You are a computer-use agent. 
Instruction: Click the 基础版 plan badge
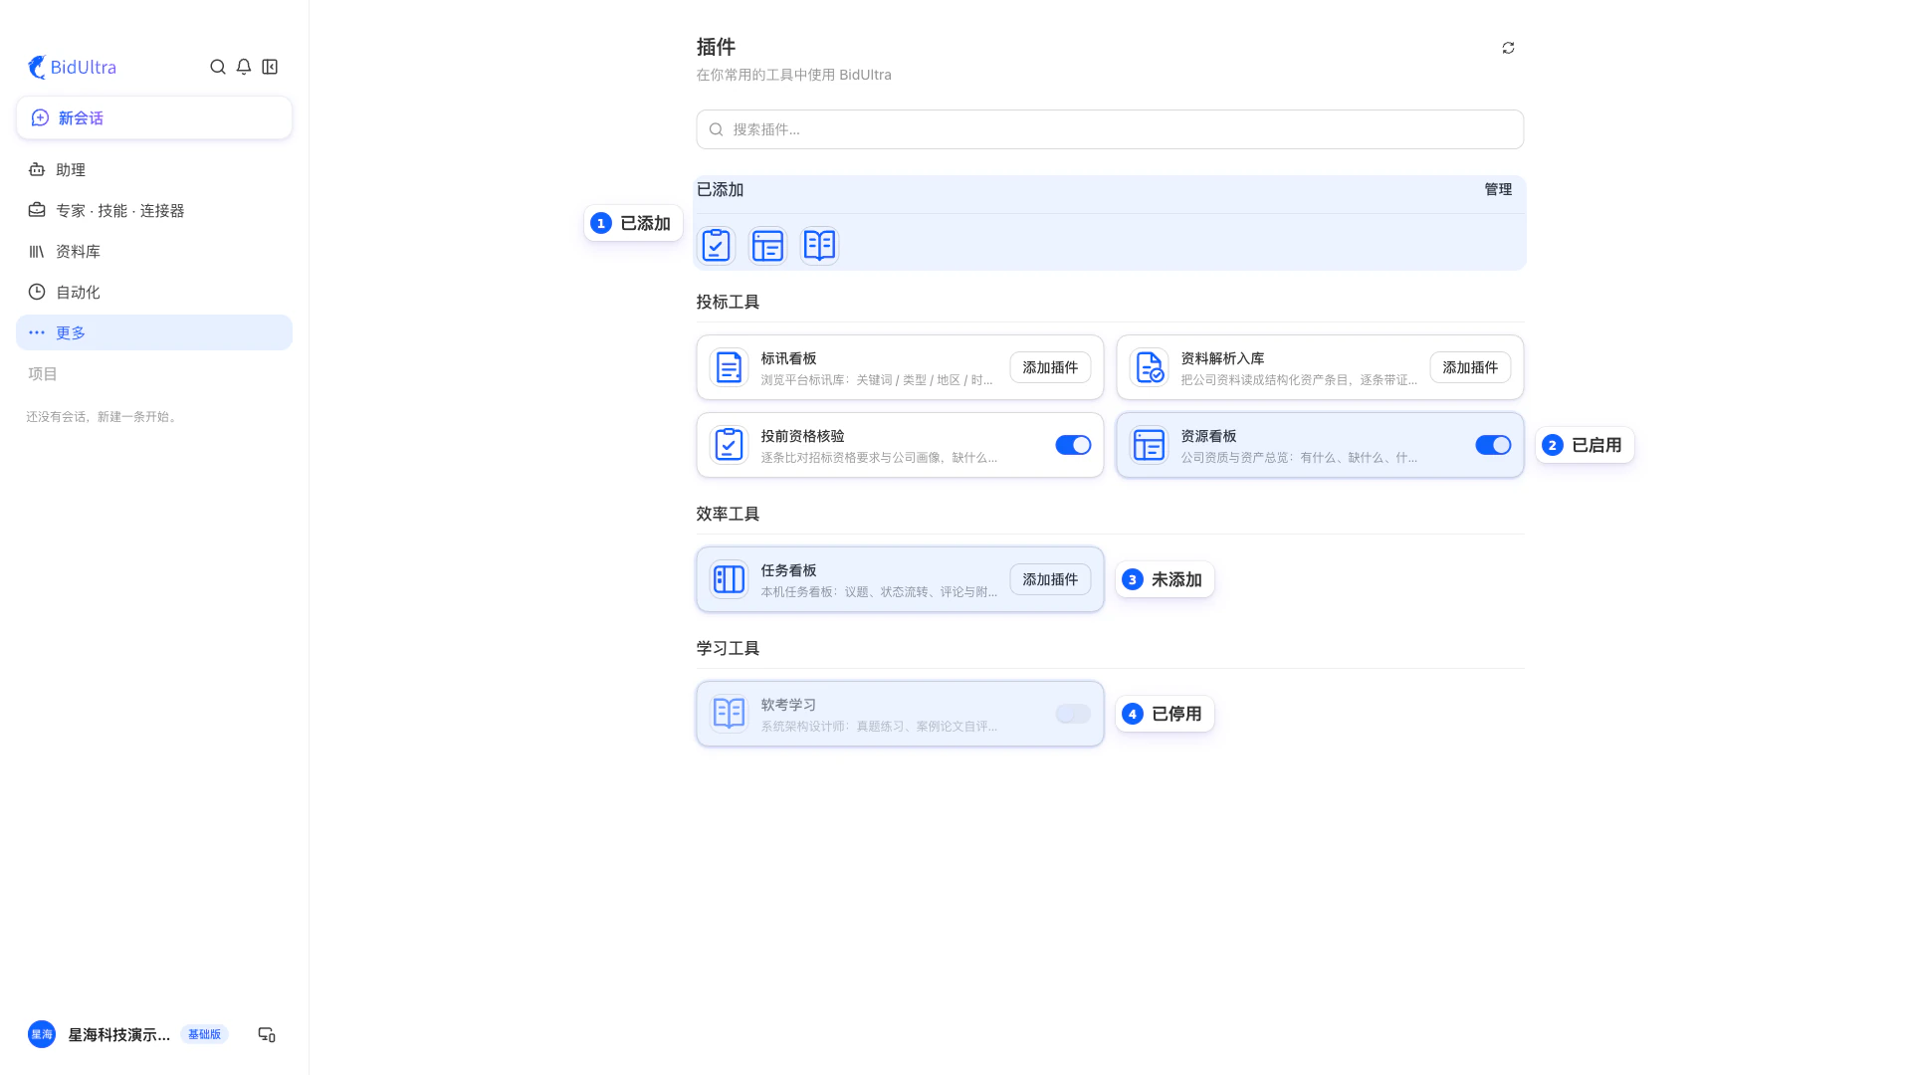pyautogui.click(x=204, y=1034)
